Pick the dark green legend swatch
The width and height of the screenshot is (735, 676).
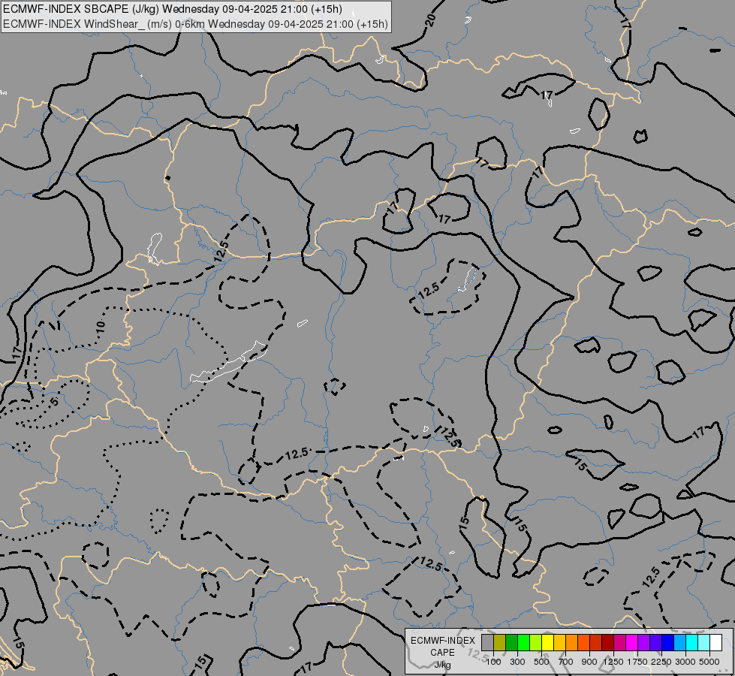tap(511, 642)
